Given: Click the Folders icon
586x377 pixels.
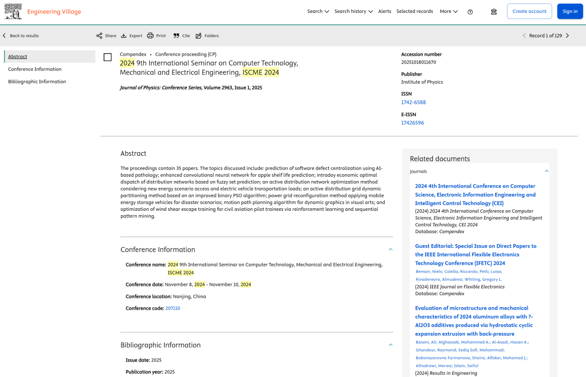Looking at the screenshot, I should click(198, 36).
